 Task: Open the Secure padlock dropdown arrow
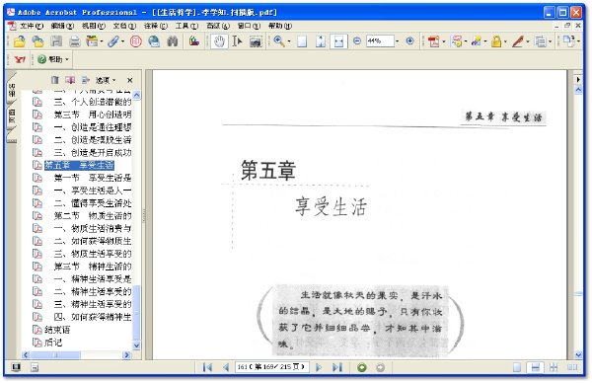coord(505,41)
